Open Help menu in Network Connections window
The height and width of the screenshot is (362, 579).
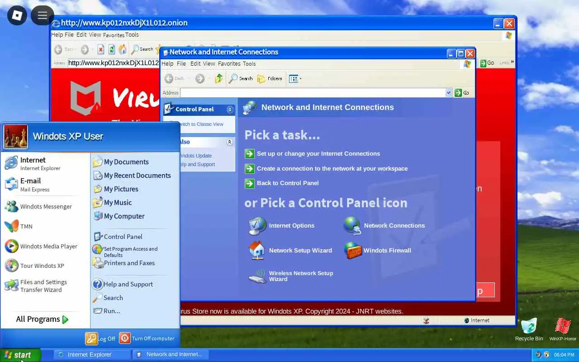click(167, 64)
